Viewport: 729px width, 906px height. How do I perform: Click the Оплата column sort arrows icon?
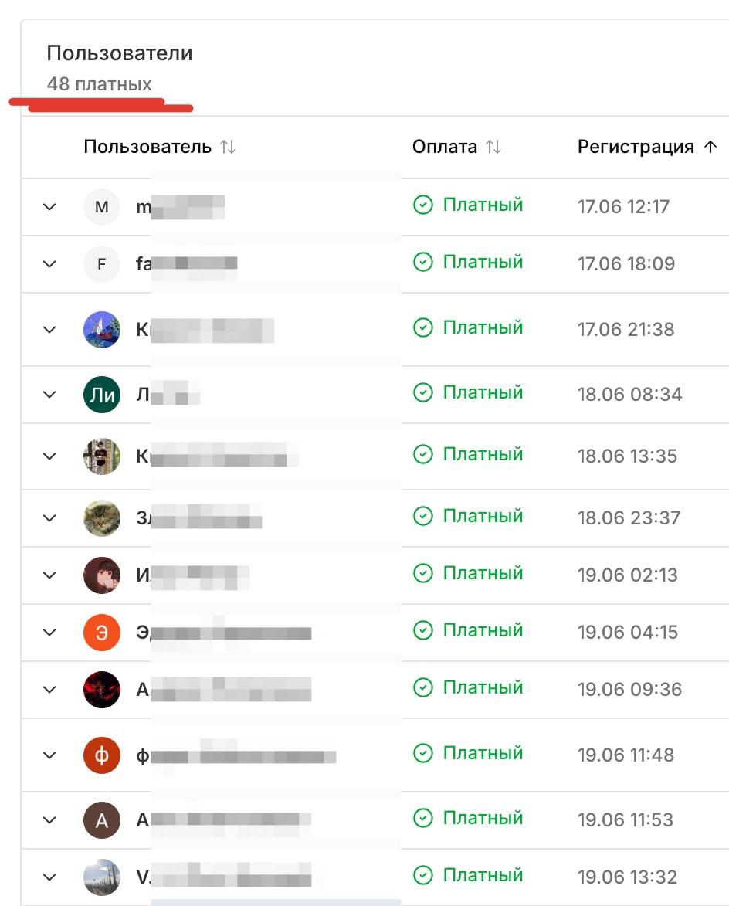click(x=493, y=147)
